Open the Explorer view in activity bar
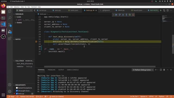This screenshot has width=174, height=98. (10, 11)
